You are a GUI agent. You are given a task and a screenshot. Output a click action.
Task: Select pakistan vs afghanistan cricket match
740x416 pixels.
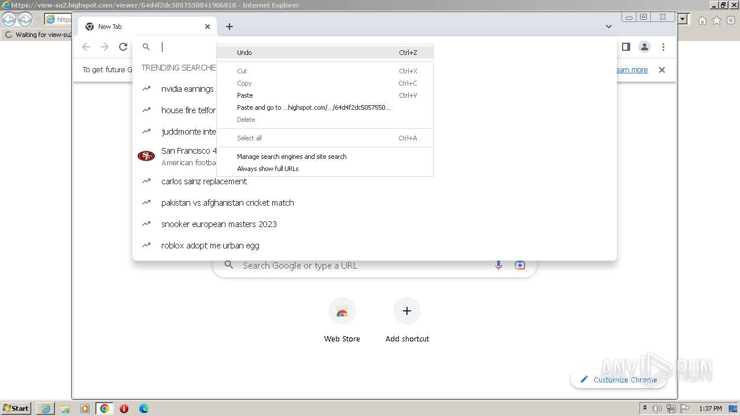(x=227, y=203)
